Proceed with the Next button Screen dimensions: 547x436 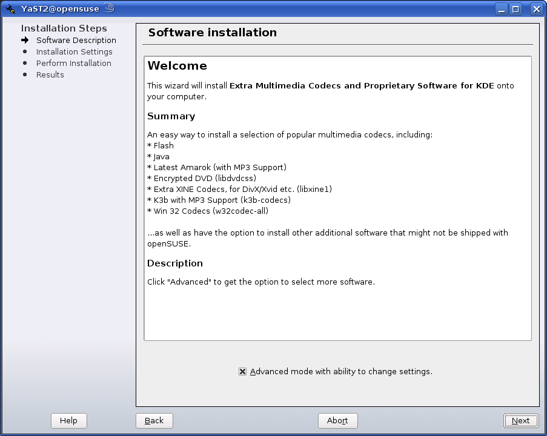520,421
